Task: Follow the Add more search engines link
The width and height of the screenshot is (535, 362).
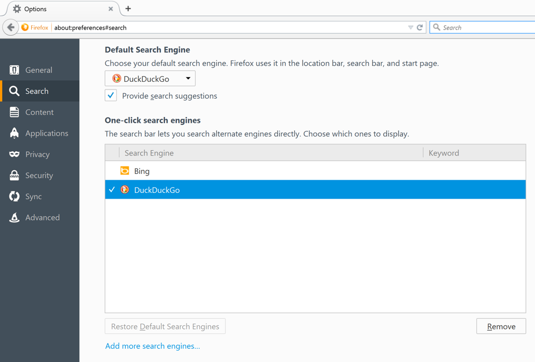Action: (x=152, y=346)
